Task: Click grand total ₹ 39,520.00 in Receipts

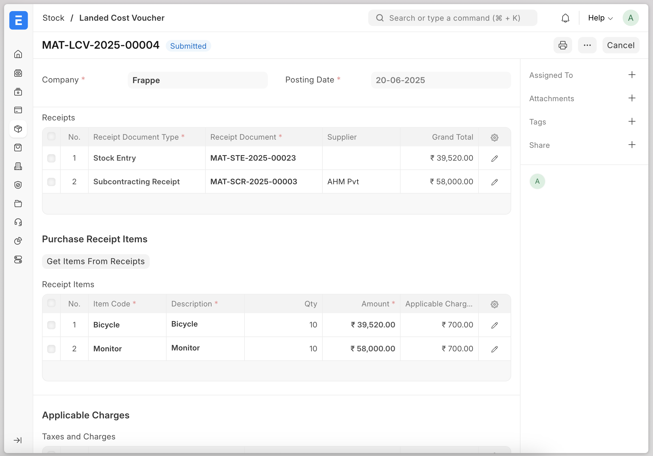Action: pyautogui.click(x=439, y=158)
